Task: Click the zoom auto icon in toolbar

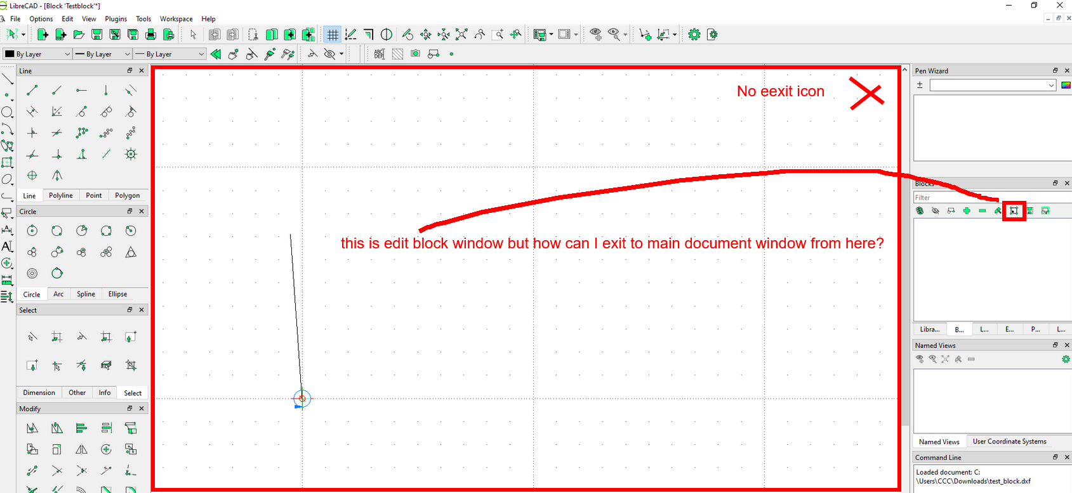Action: click(x=461, y=35)
